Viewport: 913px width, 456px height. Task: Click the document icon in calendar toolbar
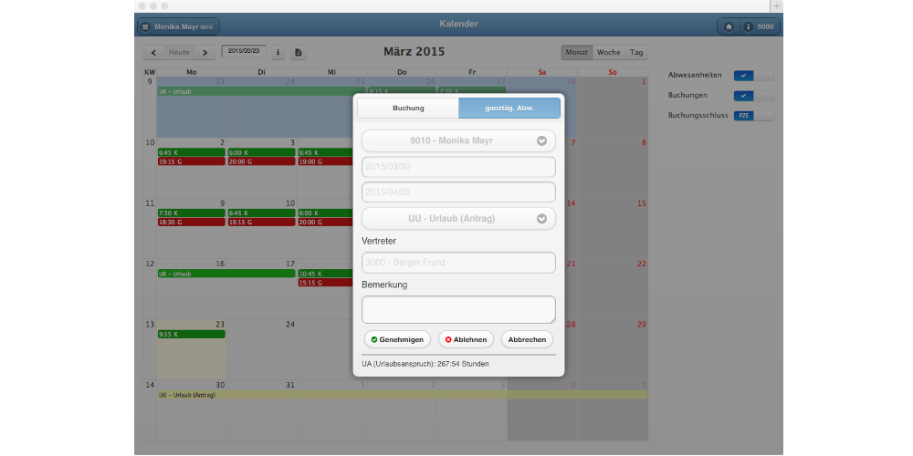299,53
